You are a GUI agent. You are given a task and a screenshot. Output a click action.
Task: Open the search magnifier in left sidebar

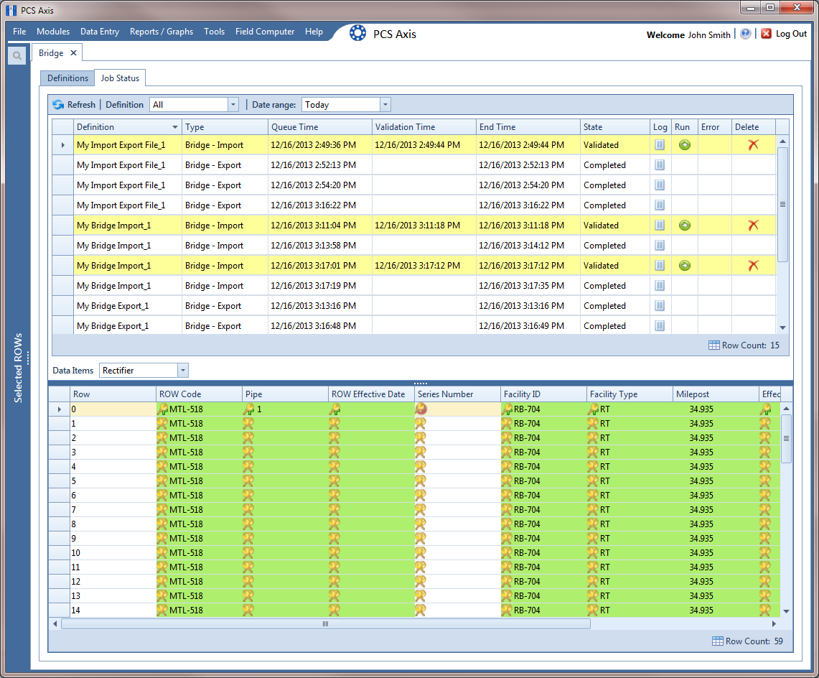coord(17,55)
